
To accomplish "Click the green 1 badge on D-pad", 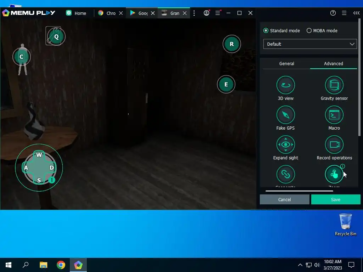I will point(52,180).
